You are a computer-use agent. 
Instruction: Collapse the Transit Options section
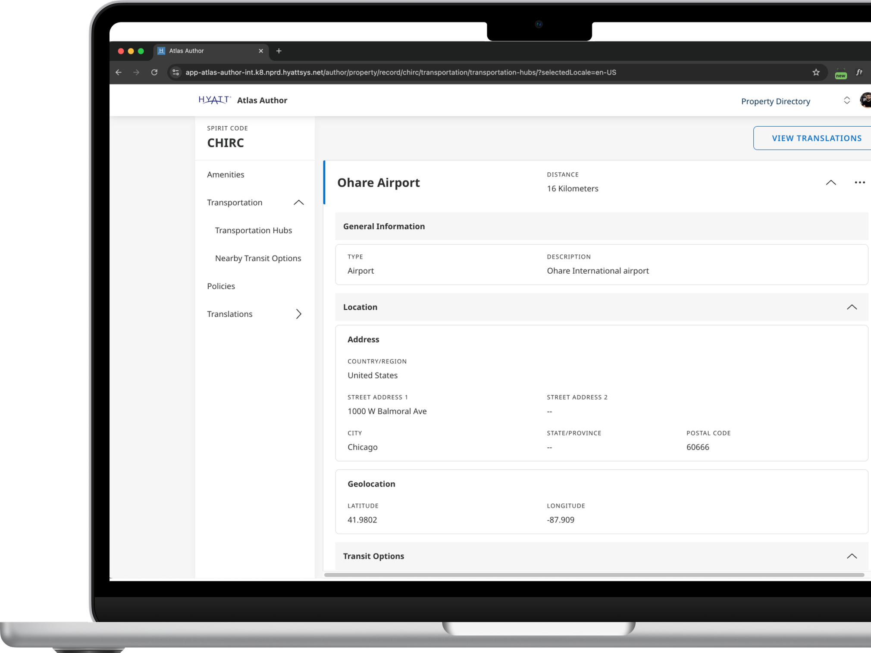click(x=852, y=556)
